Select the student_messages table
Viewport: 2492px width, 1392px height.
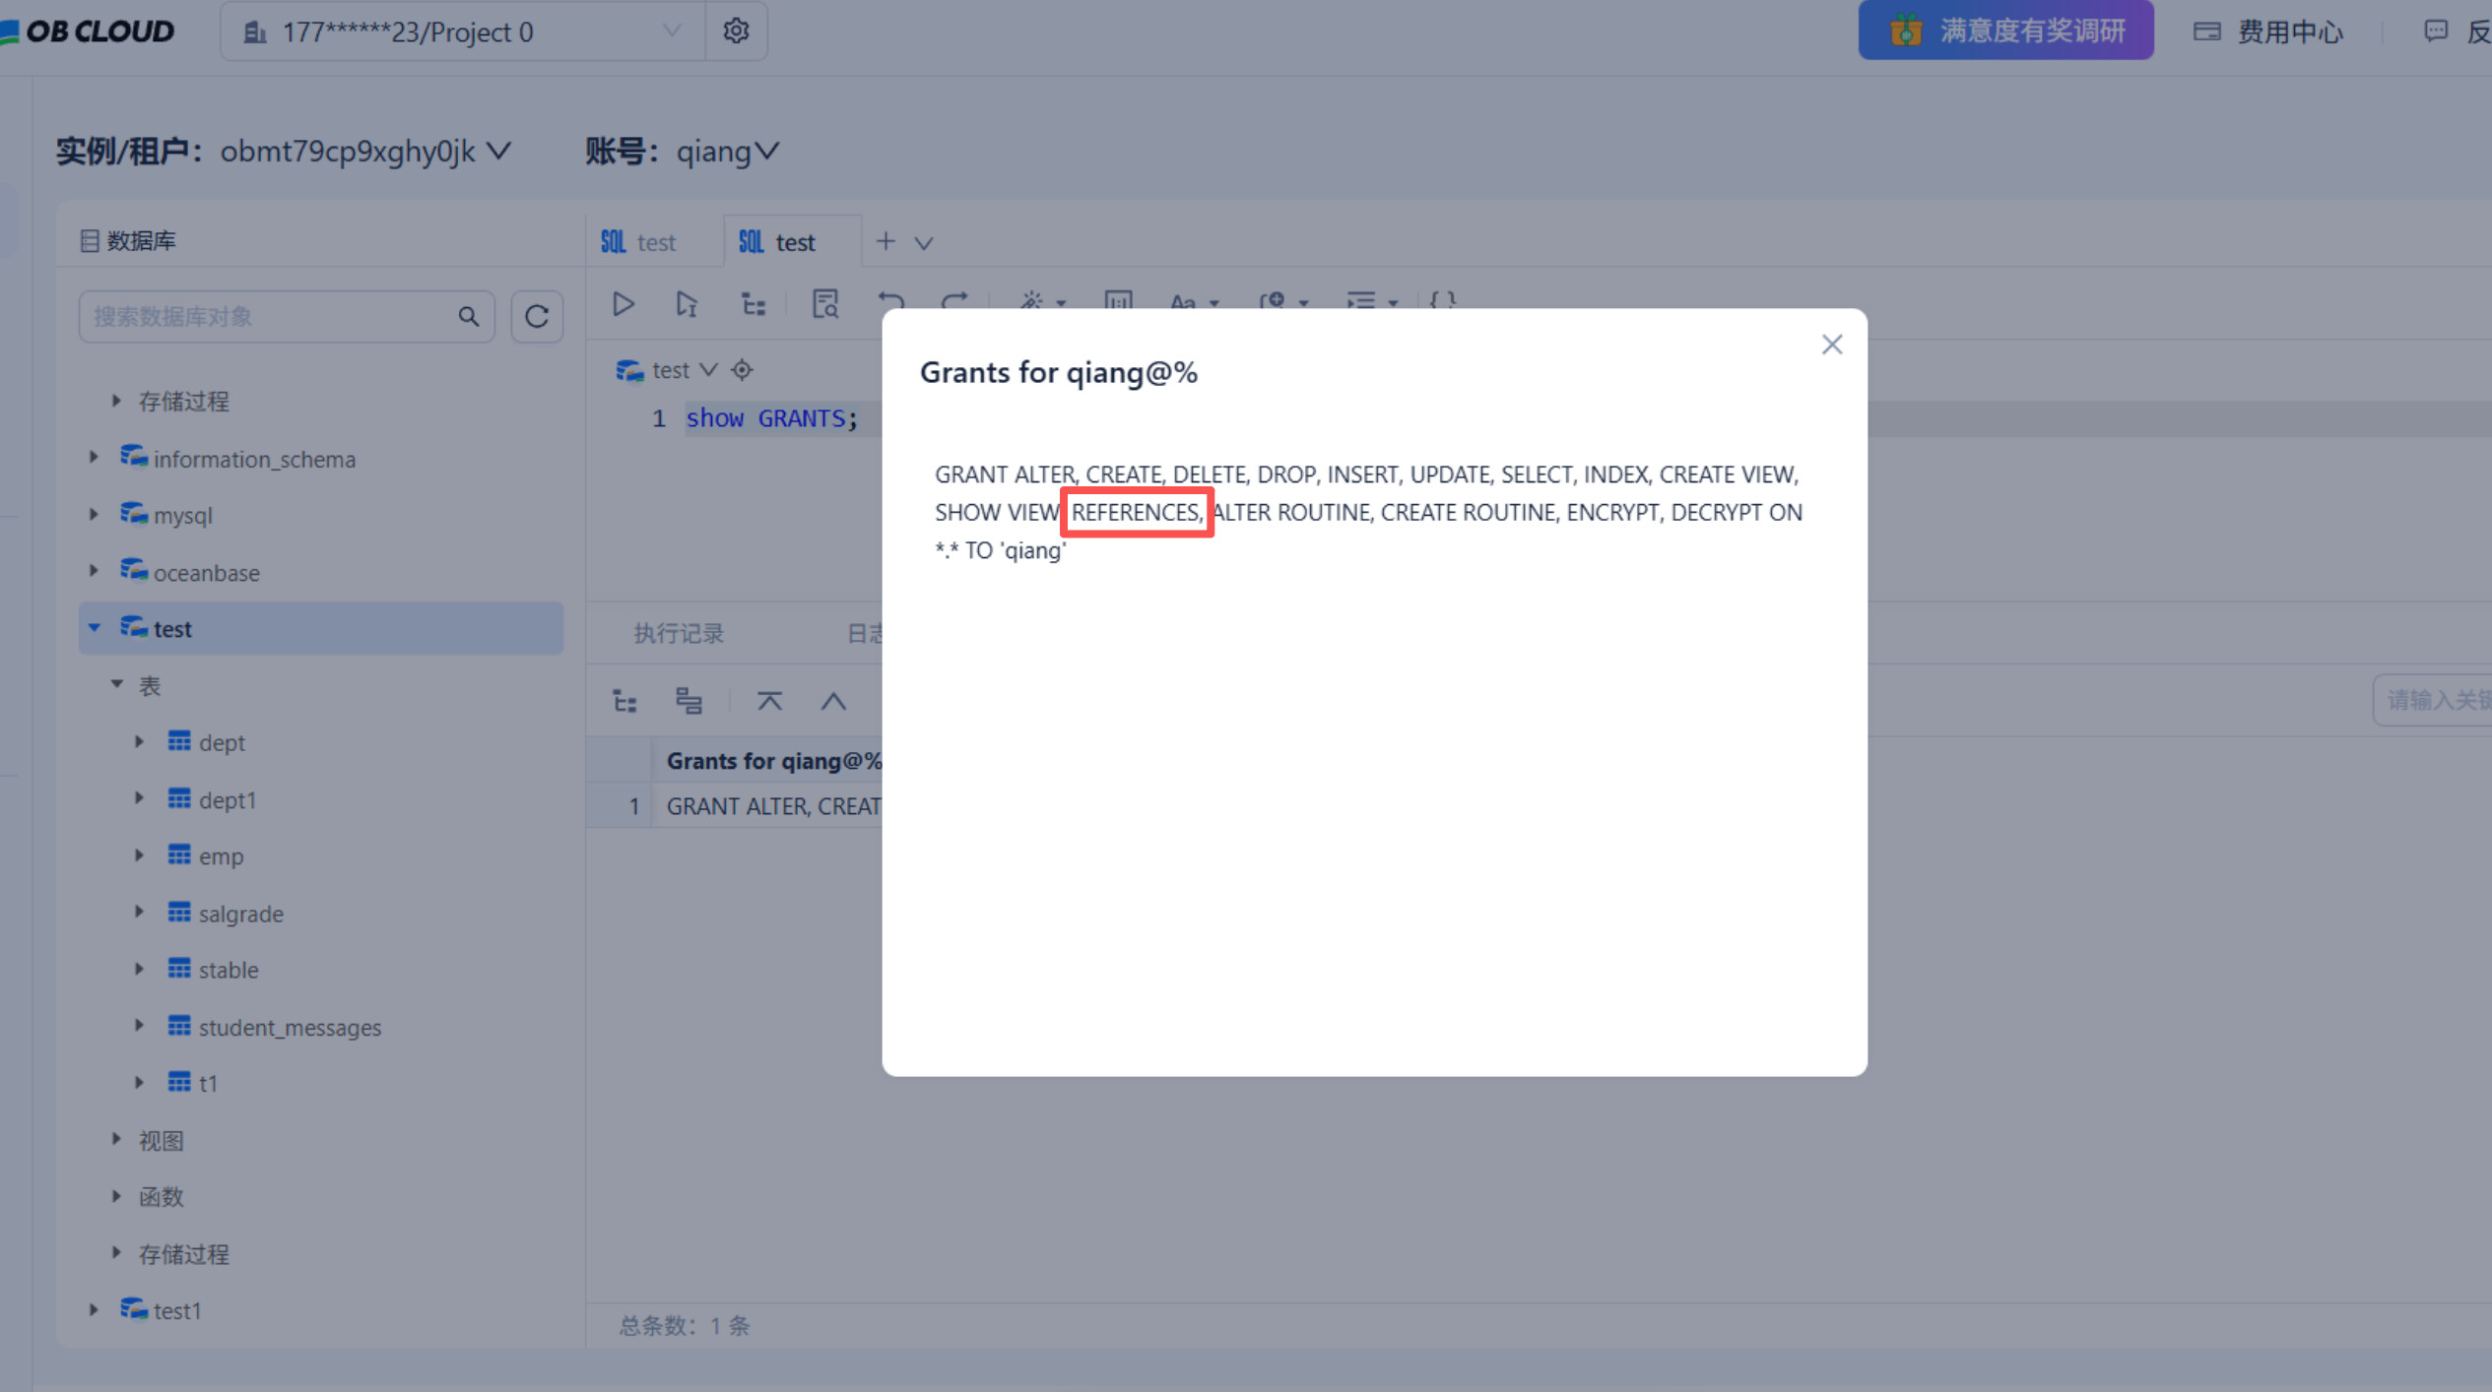(x=290, y=1027)
